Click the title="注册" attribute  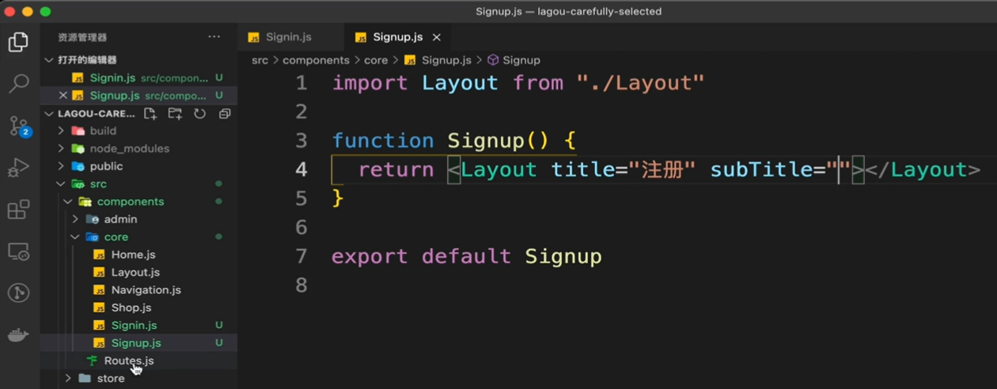(624, 170)
